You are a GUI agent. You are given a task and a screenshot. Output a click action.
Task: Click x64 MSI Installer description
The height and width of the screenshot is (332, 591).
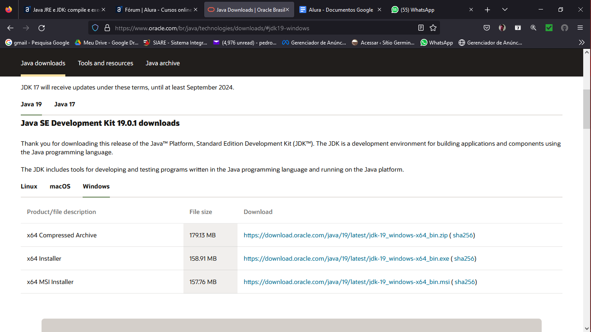pyautogui.click(x=50, y=282)
